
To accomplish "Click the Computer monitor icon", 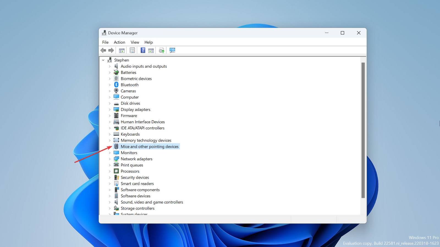I will coord(116,97).
